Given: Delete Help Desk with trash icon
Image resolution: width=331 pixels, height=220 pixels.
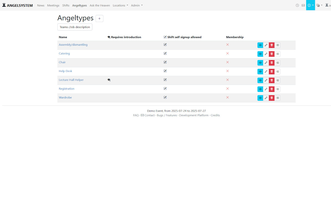Looking at the screenshot, I should [x=272, y=71].
